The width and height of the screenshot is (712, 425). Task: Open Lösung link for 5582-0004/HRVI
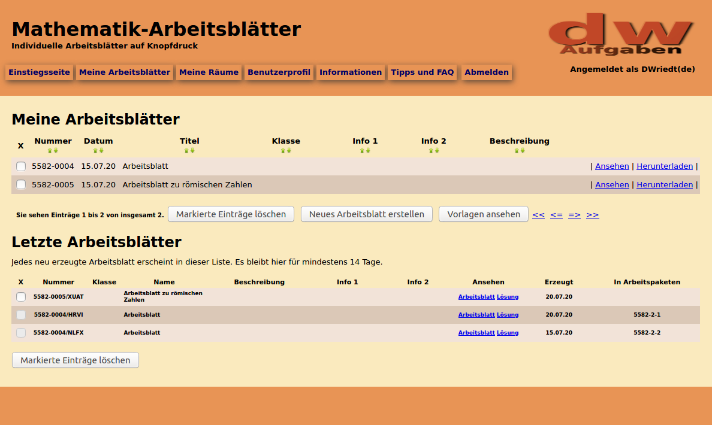(x=508, y=315)
